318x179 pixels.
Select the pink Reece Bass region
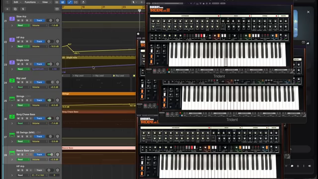99,148
